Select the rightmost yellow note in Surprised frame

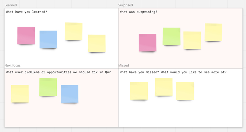coord(213,32)
